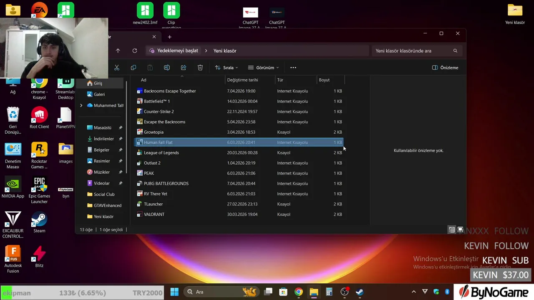Sort by Tür column header
The width and height of the screenshot is (534, 300).
(296, 80)
